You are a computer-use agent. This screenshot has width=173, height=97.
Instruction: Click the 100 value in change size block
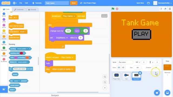68,31
